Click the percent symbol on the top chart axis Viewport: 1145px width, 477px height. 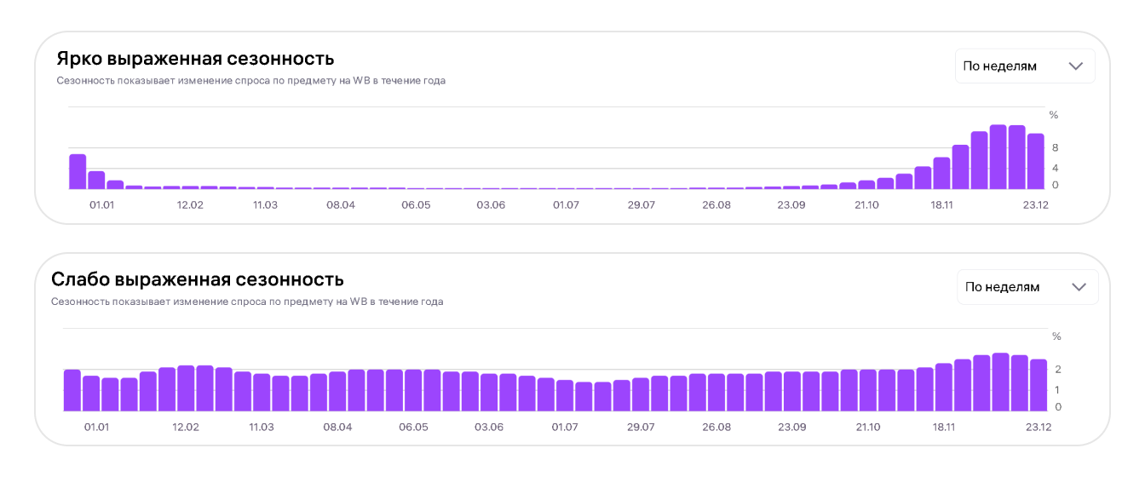1053,115
